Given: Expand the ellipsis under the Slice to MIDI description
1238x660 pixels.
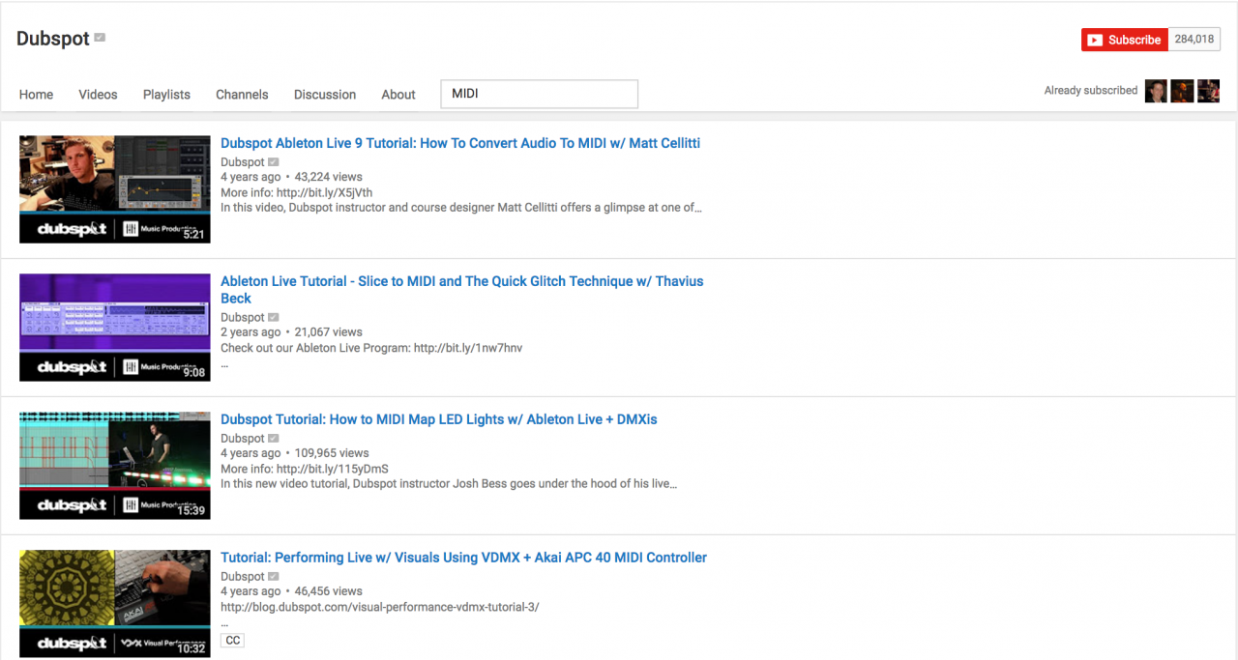Looking at the screenshot, I should [x=224, y=365].
